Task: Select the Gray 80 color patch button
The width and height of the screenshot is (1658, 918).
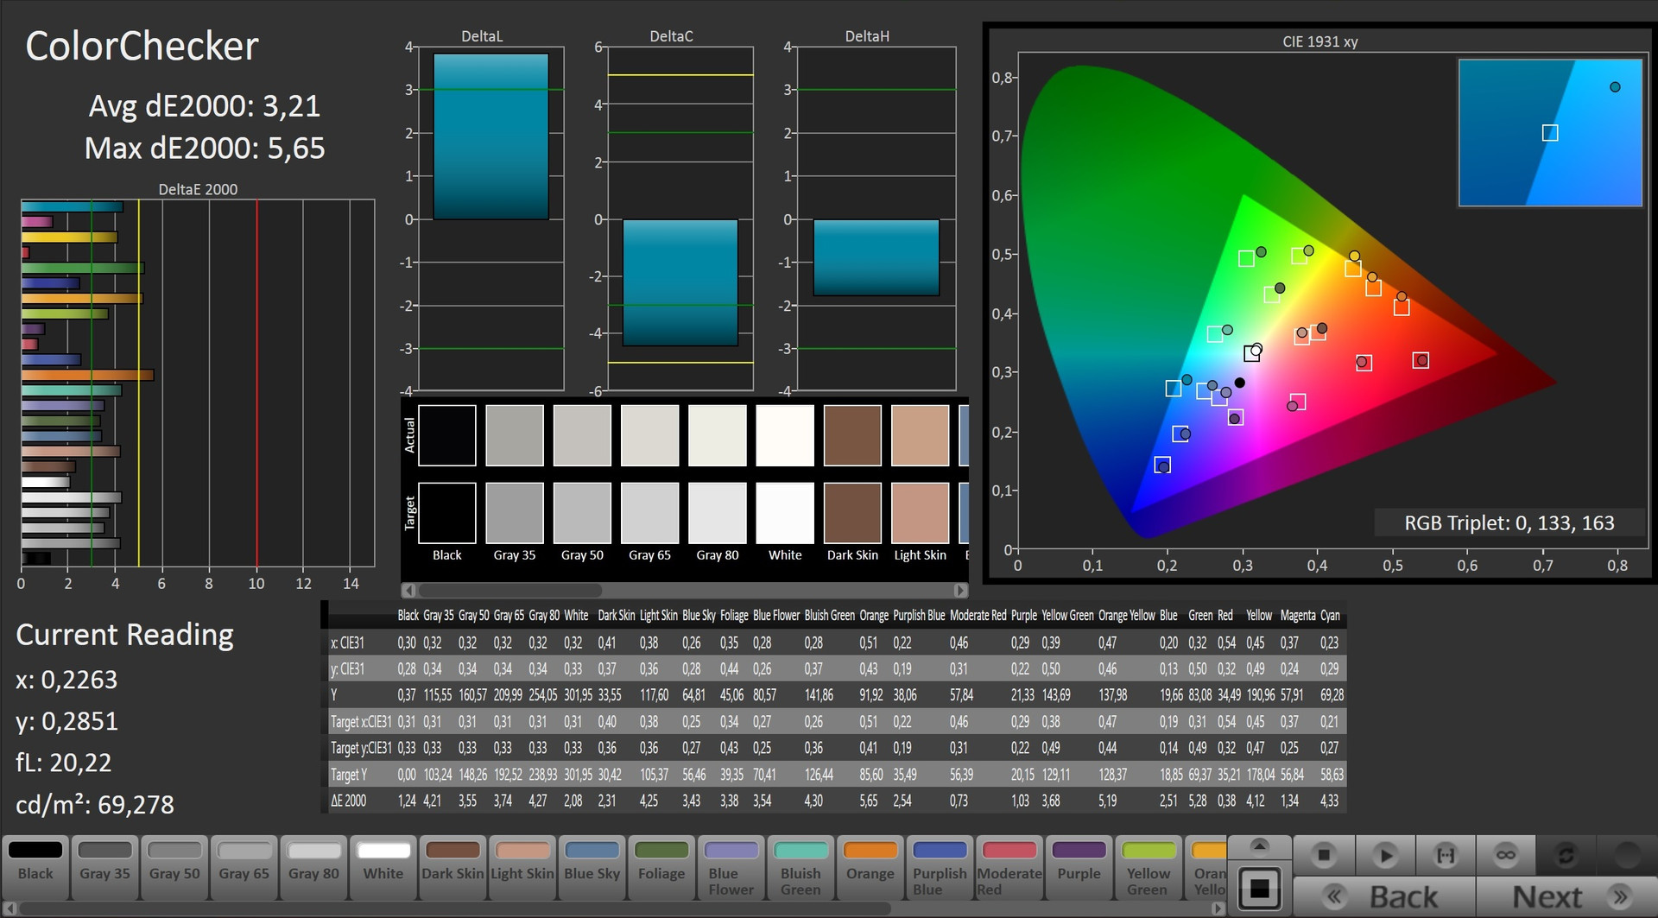Action: coord(313,867)
